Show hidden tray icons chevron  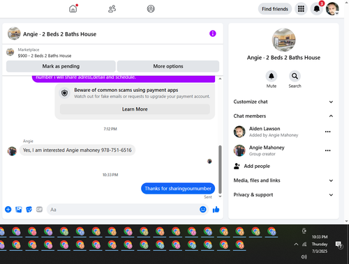point(296,244)
